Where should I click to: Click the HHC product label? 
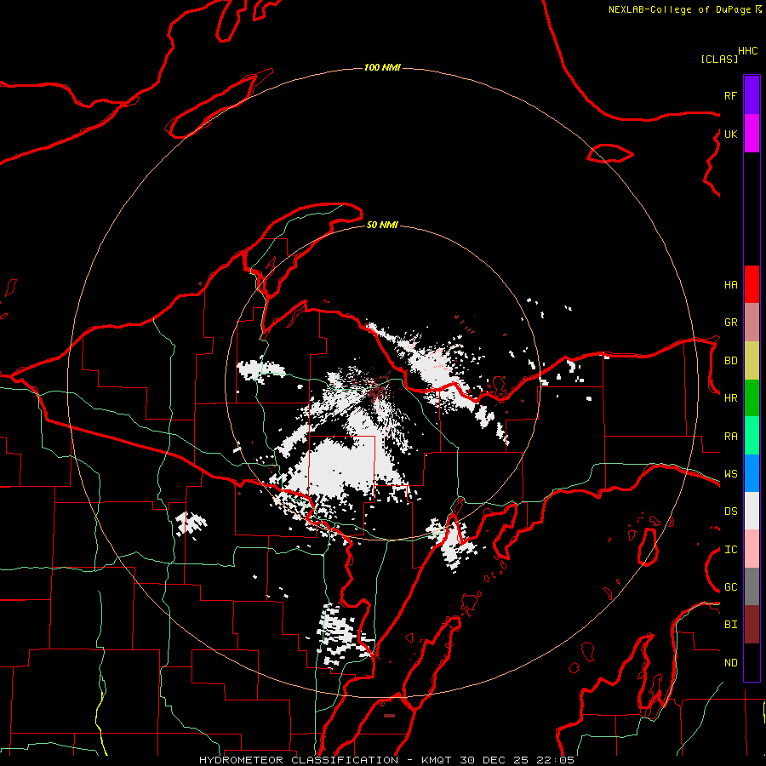(747, 51)
